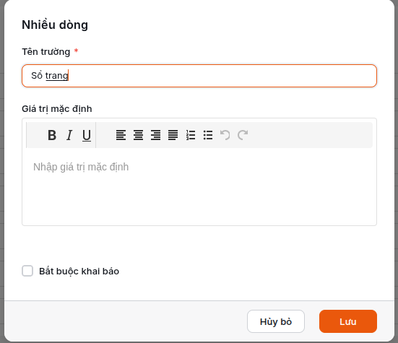This screenshot has height=343, width=398.
Task: Center align text in default value editor
Action: coord(139,135)
